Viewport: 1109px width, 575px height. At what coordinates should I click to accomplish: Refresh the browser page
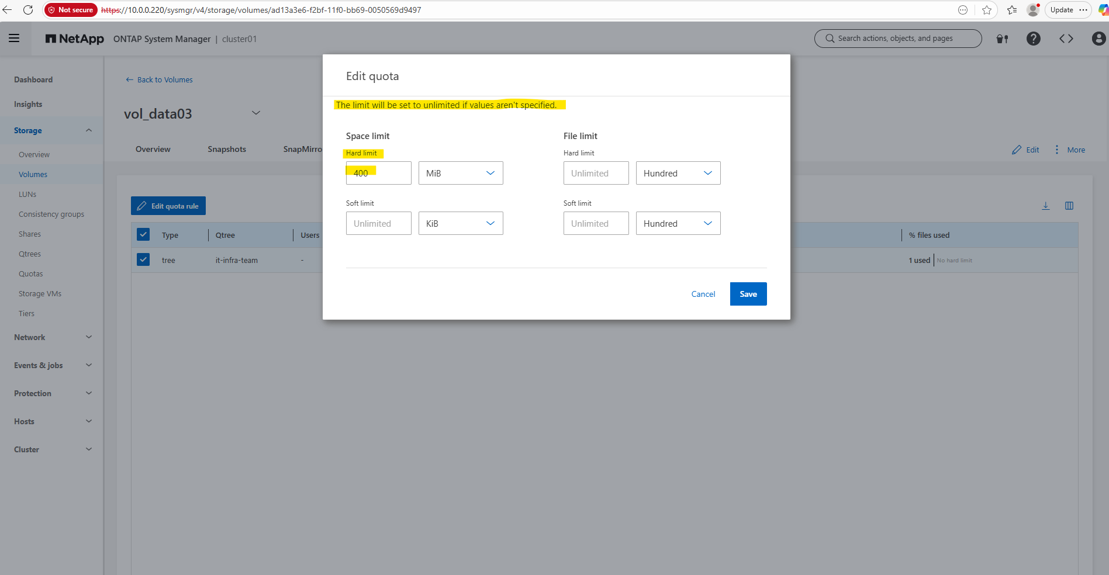[x=27, y=10]
